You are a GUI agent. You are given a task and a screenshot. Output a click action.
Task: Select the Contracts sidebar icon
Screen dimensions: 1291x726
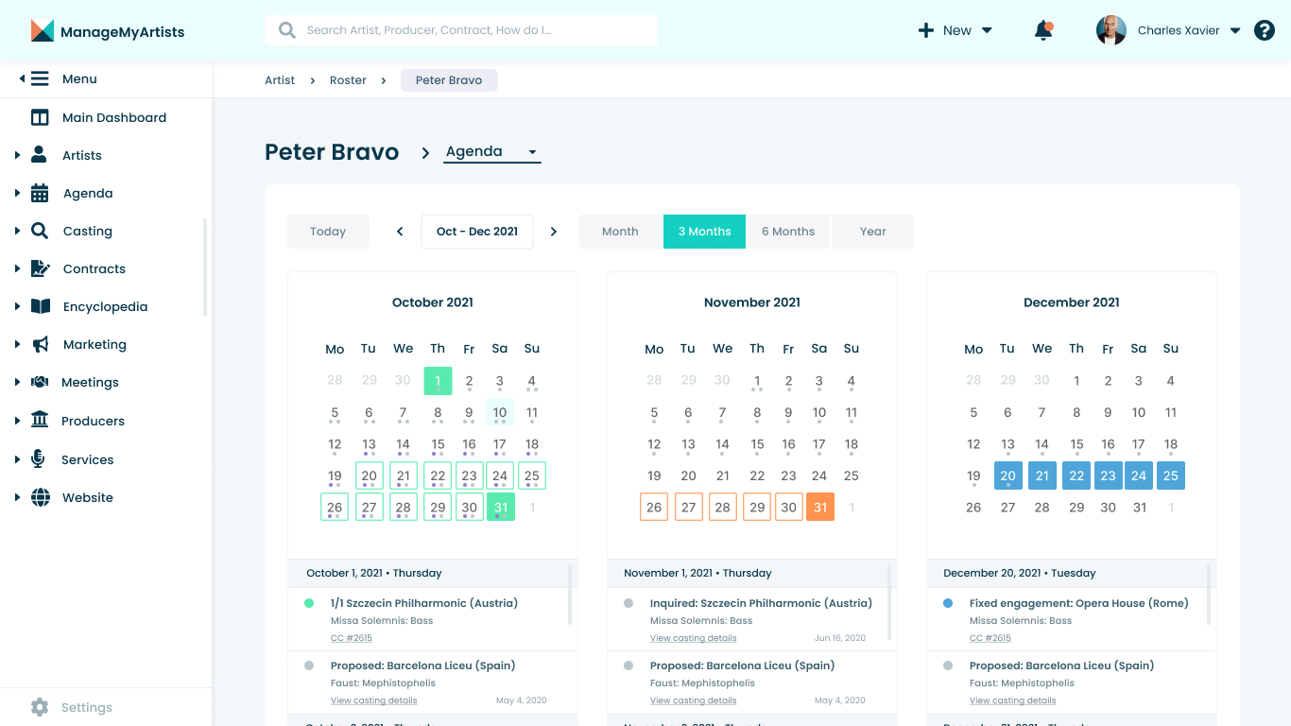(x=39, y=268)
